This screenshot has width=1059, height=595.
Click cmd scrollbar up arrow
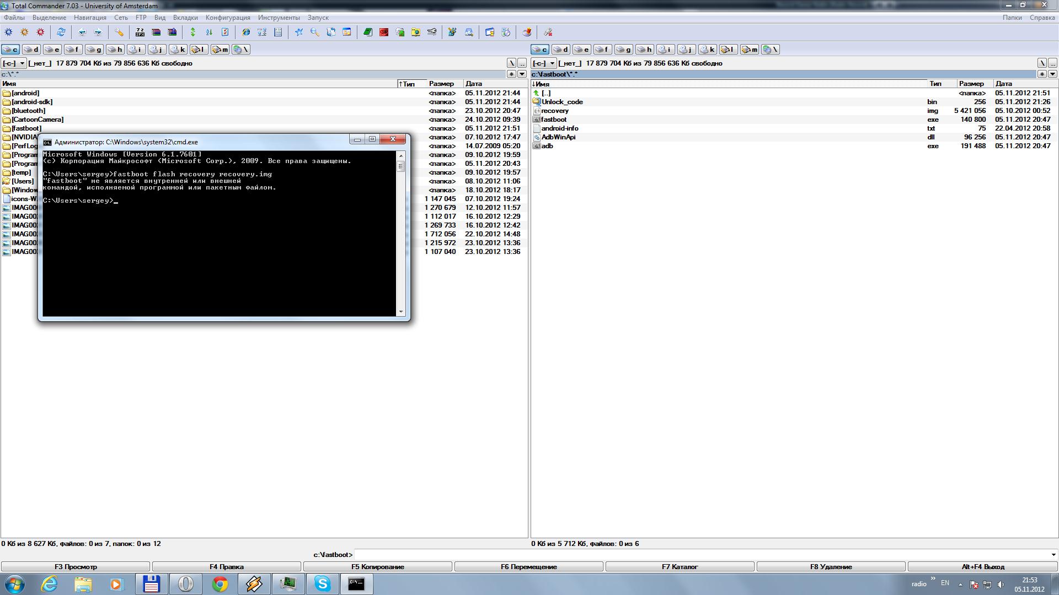tap(401, 156)
